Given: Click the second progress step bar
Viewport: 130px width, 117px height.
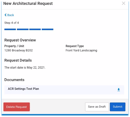Looking at the screenshot, I should 23,29.
